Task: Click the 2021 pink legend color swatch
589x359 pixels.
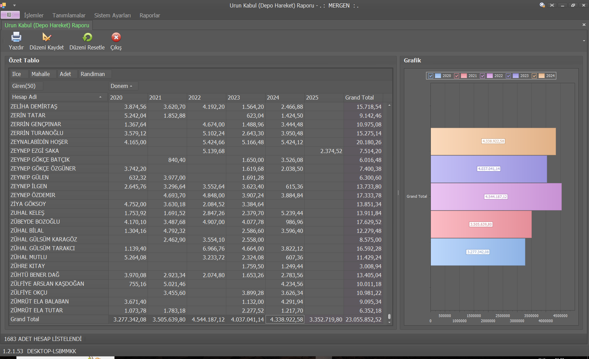Action: pyautogui.click(x=464, y=76)
